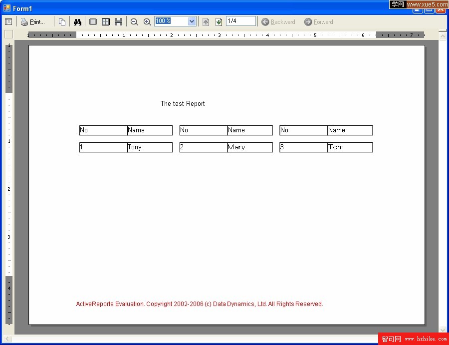Switch to multiple page grid view

click(106, 22)
